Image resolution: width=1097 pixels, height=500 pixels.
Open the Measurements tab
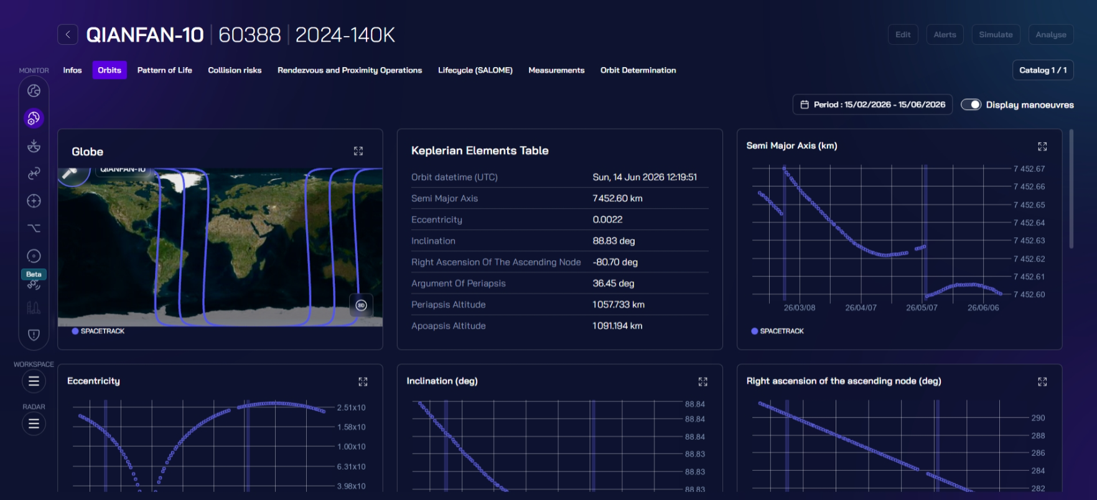[x=556, y=70]
